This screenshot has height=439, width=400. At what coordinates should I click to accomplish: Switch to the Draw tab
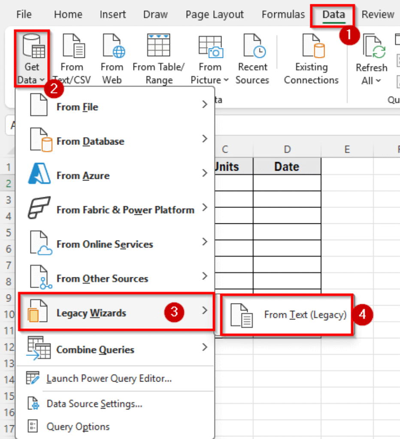coord(155,14)
